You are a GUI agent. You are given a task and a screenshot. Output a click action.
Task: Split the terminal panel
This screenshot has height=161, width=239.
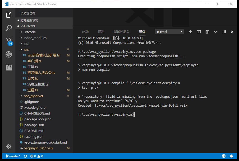pyautogui.click(x=199, y=31)
